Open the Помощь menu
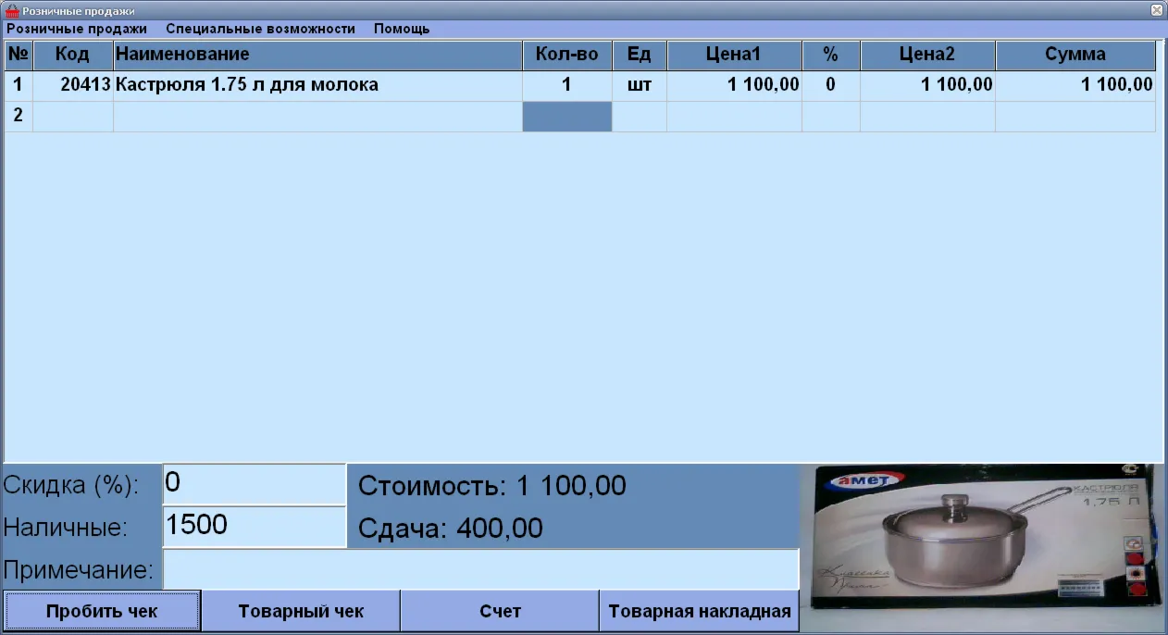 (402, 29)
